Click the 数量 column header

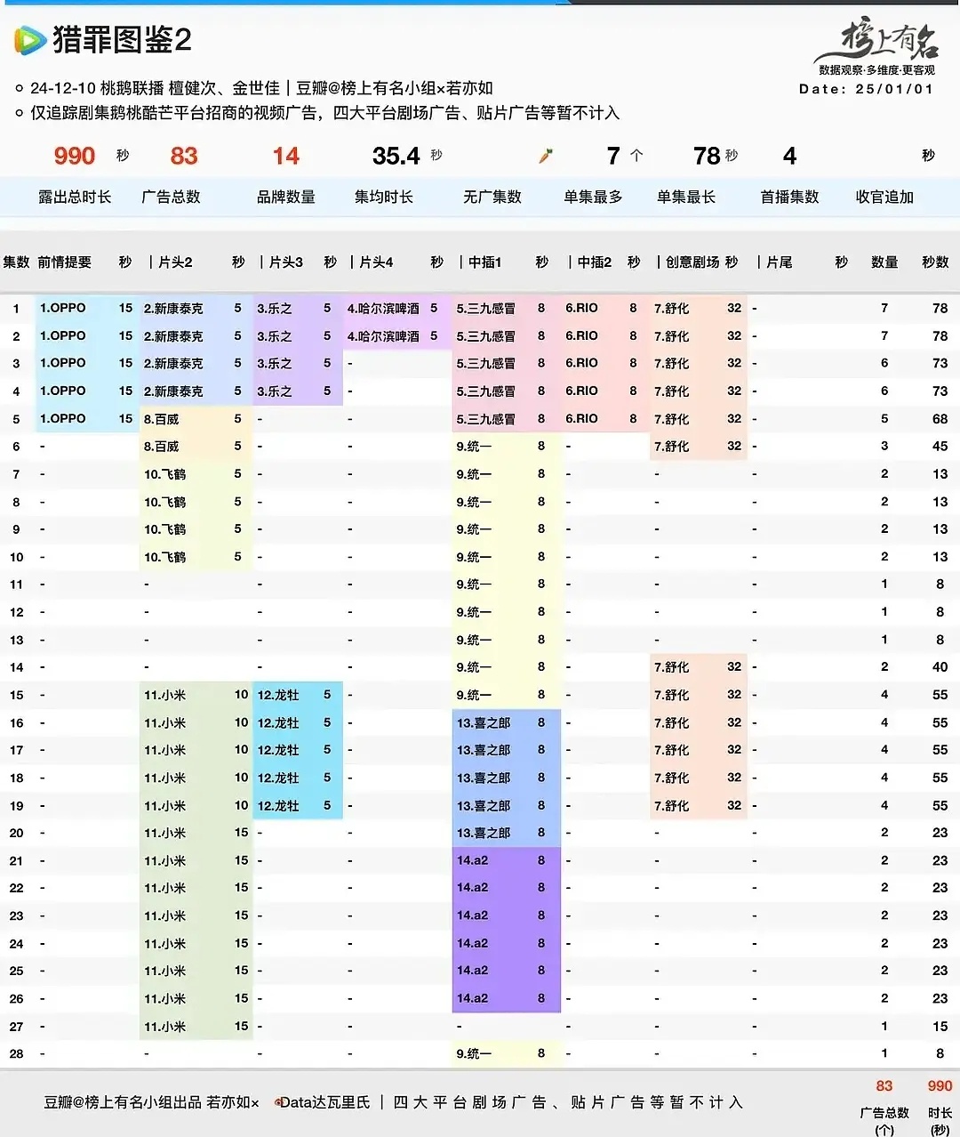tap(884, 262)
